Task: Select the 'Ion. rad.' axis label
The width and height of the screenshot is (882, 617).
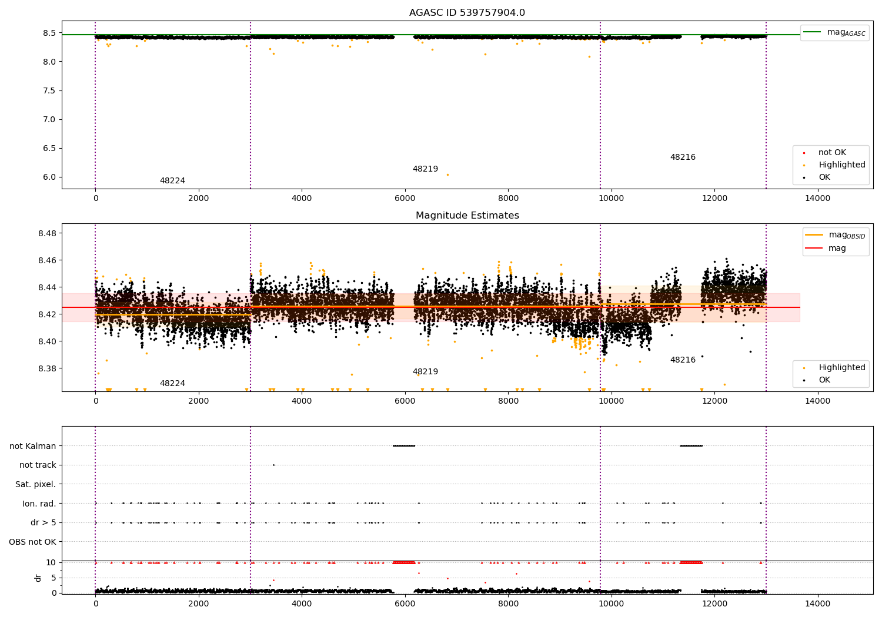Action: (39, 504)
